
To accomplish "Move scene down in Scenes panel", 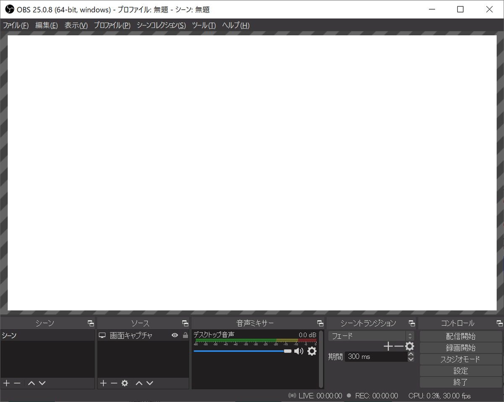I will point(42,383).
